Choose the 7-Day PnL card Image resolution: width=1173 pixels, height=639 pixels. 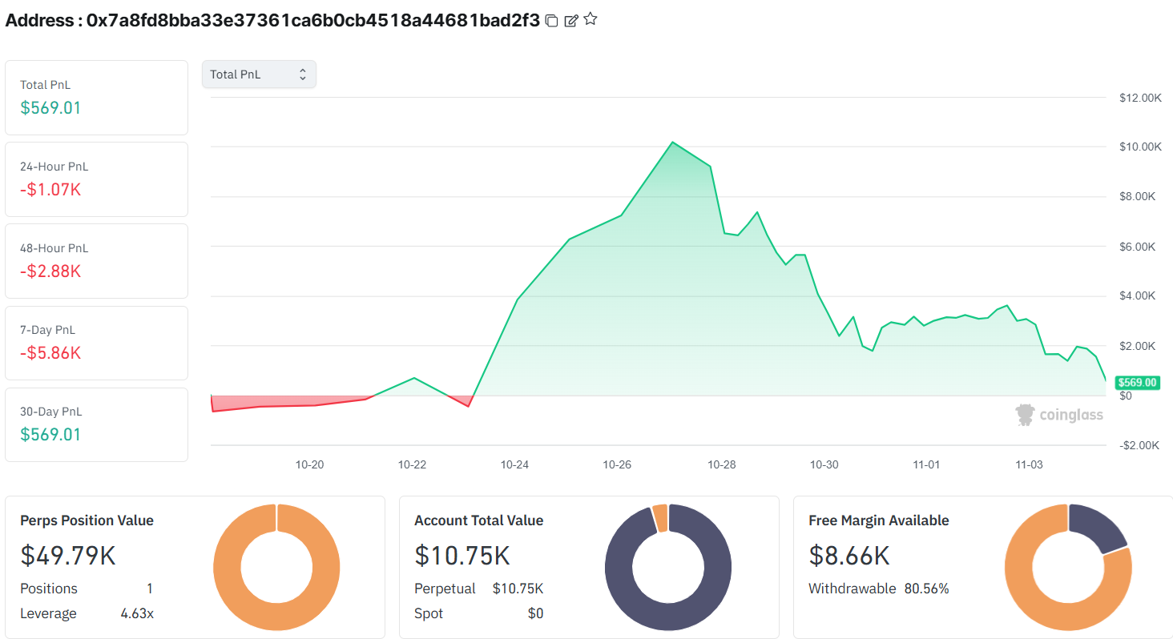pyautogui.click(x=96, y=343)
